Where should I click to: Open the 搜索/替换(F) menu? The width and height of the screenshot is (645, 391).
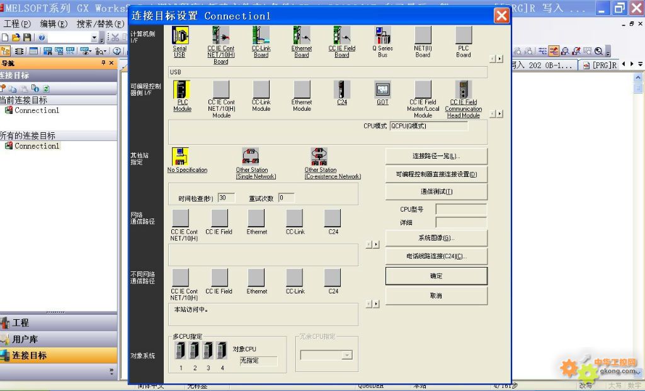point(100,24)
